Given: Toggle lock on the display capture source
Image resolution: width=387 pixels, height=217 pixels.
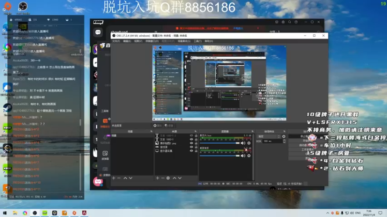Looking at the screenshot, I should [196, 150].
